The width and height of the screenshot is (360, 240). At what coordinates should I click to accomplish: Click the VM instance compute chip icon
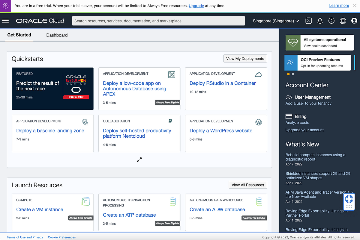click(86, 202)
